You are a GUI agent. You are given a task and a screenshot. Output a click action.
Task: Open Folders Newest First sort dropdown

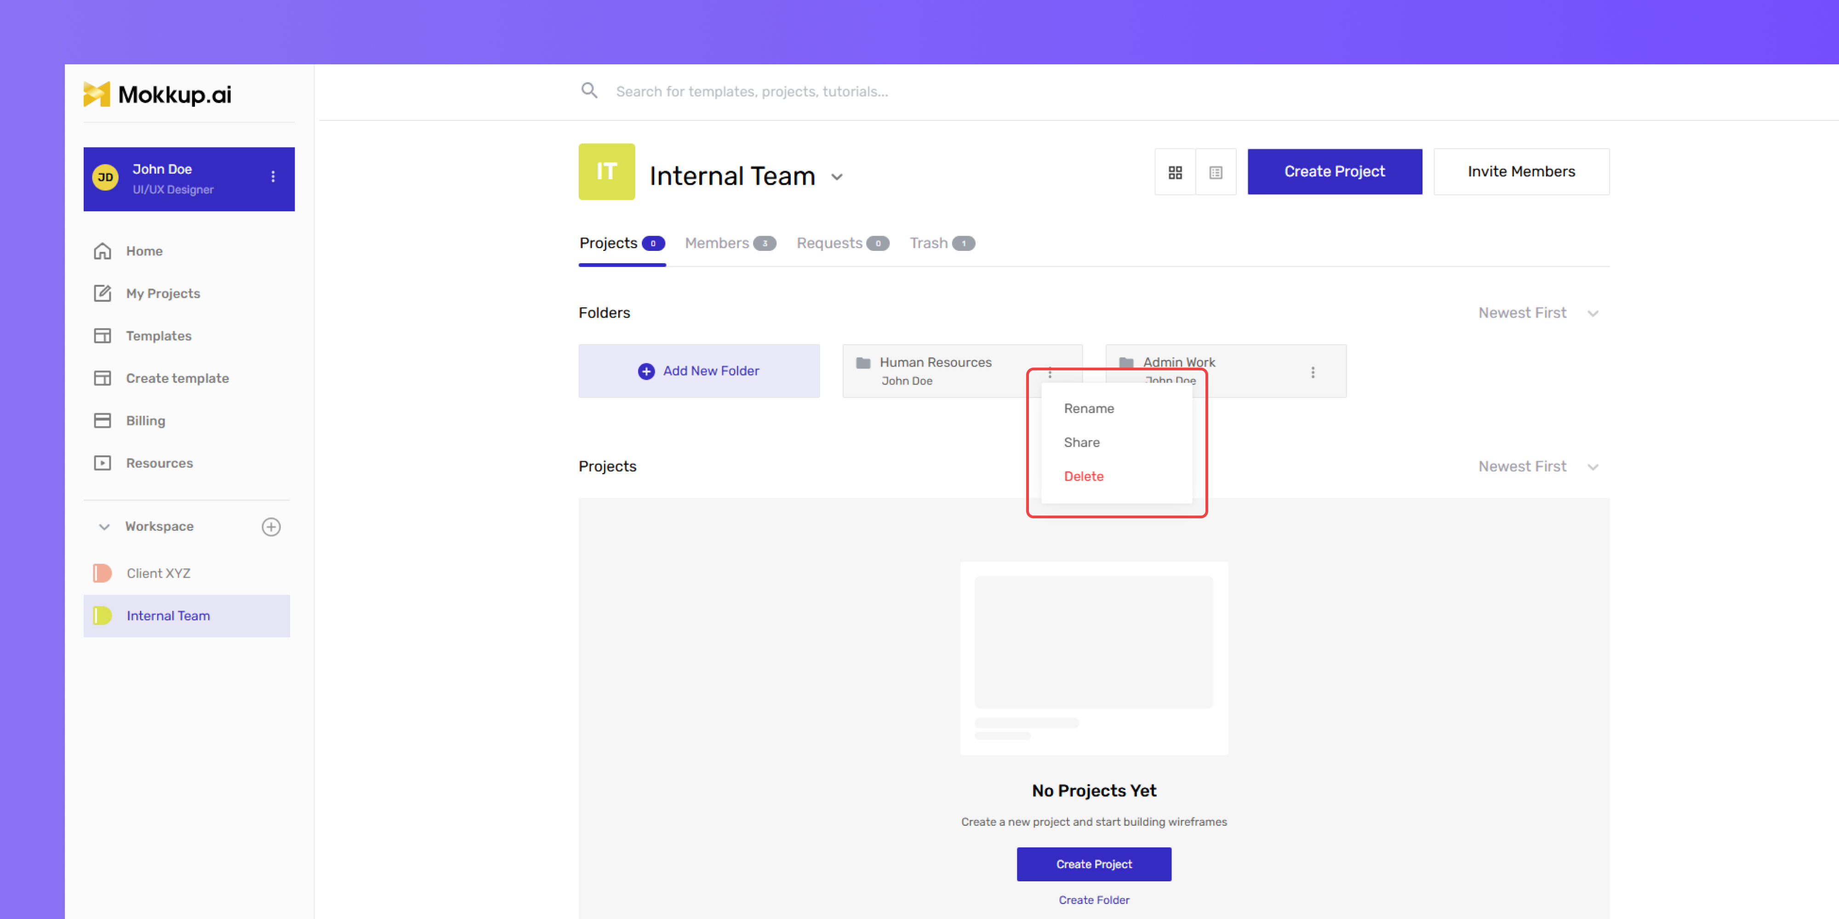1538,312
